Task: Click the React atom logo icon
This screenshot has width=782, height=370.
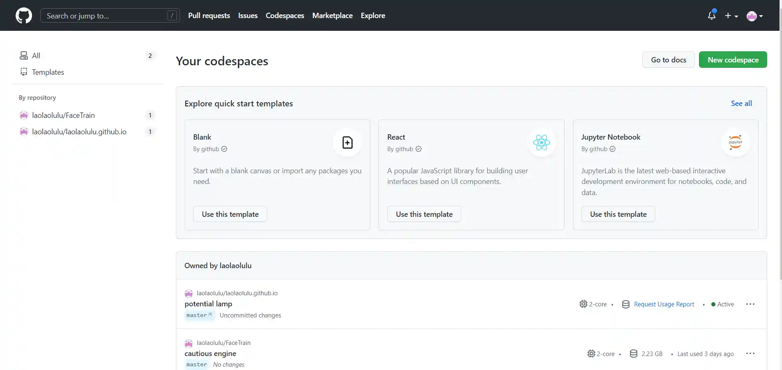Action: coord(541,142)
